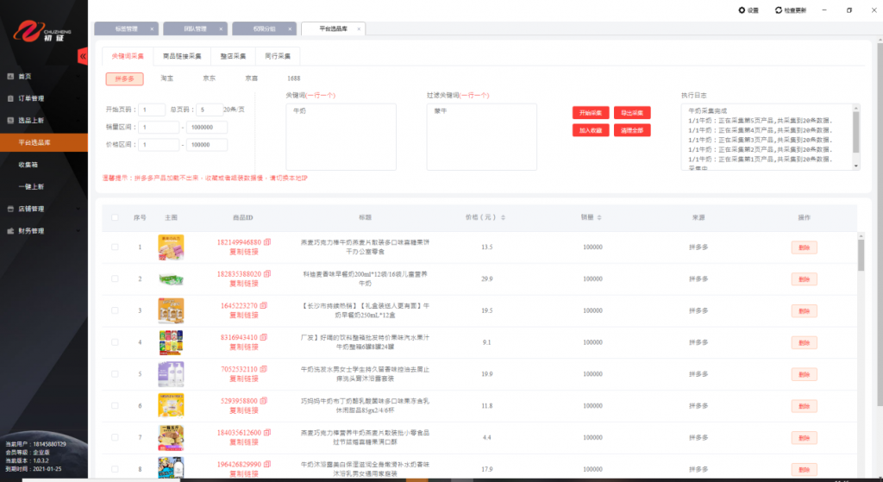Select the 京东 platform
Viewport: 883px width, 482px height.
pos(209,78)
